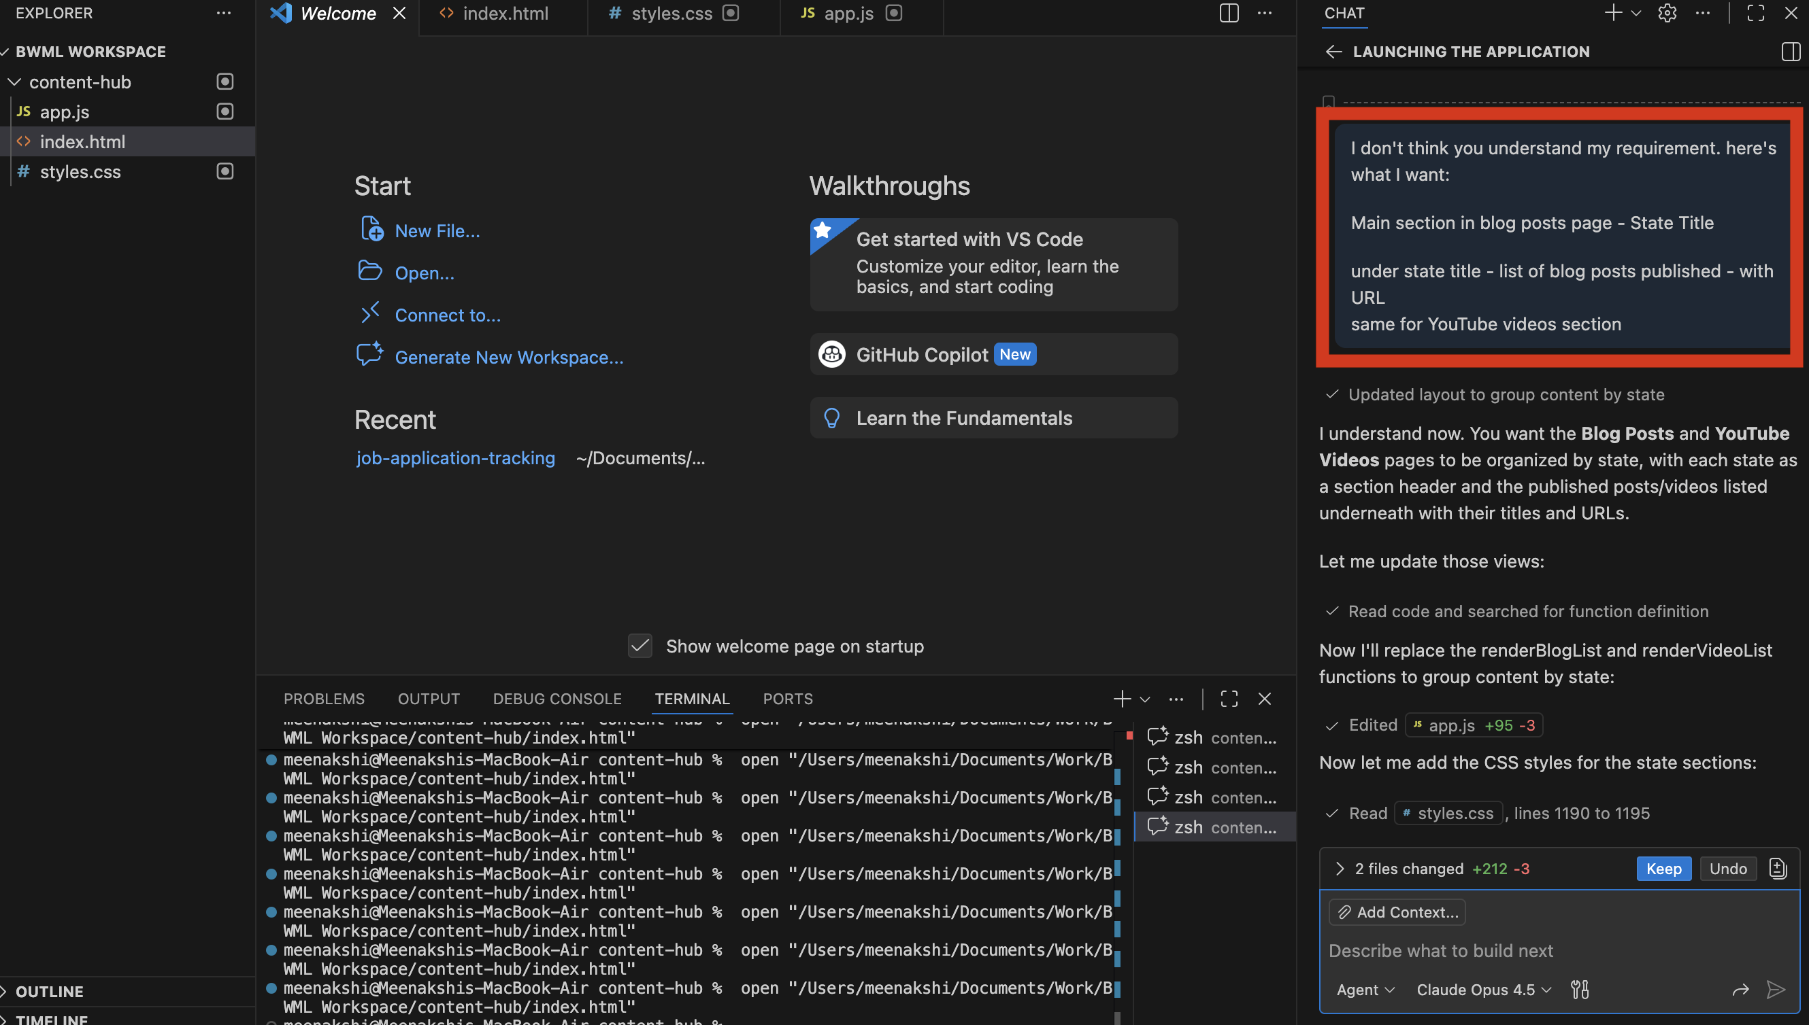Switch to the styles.css editor tab
The height and width of the screenshot is (1025, 1809).
click(x=671, y=14)
